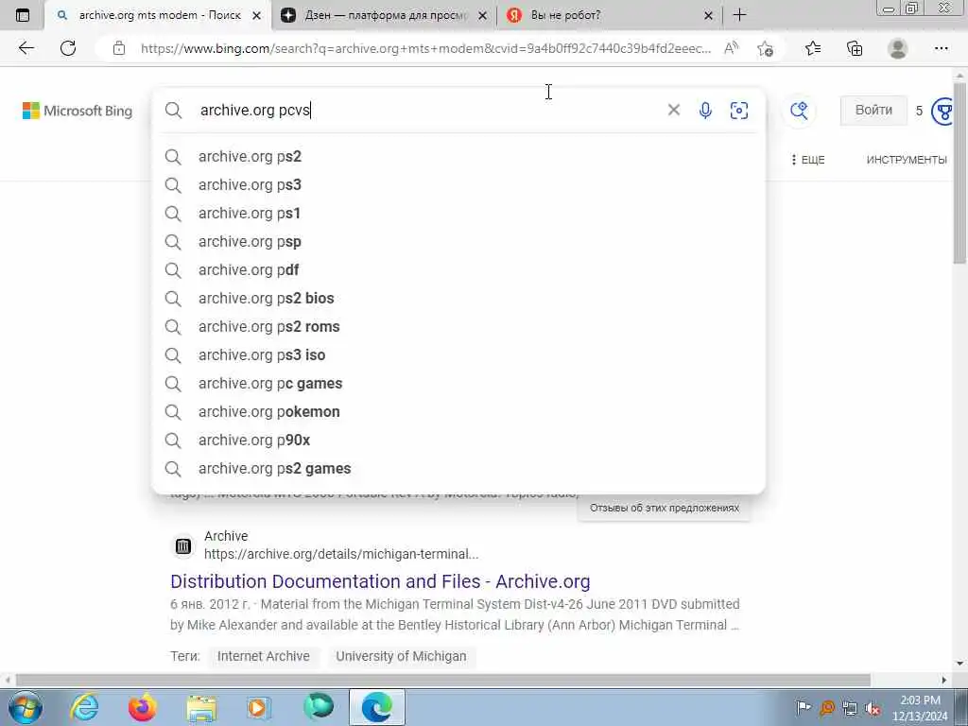Screen dimensions: 968x726
Task: Click the Read aloud icon in address bar
Action: (731, 48)
